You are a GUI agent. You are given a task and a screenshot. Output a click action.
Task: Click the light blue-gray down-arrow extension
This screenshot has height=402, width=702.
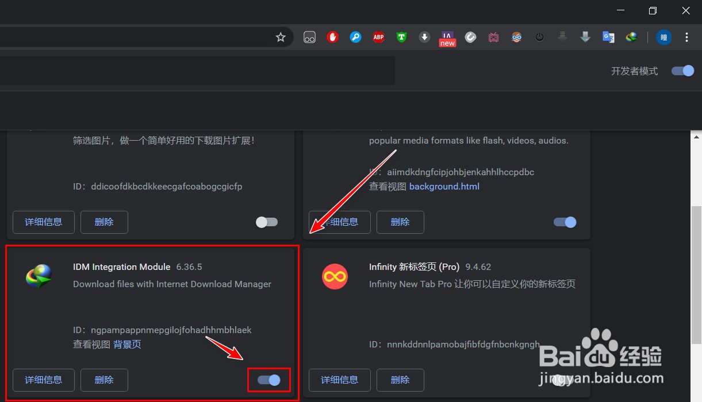tap(585, 37)
